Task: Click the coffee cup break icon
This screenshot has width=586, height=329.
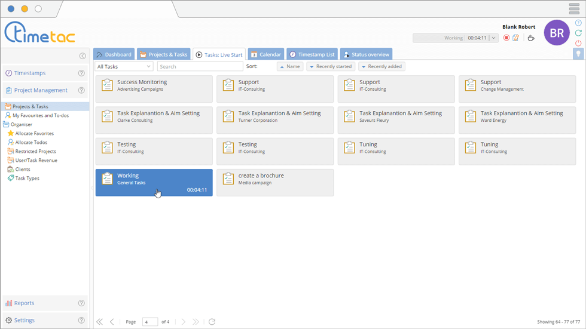Action: coord(530,38)
